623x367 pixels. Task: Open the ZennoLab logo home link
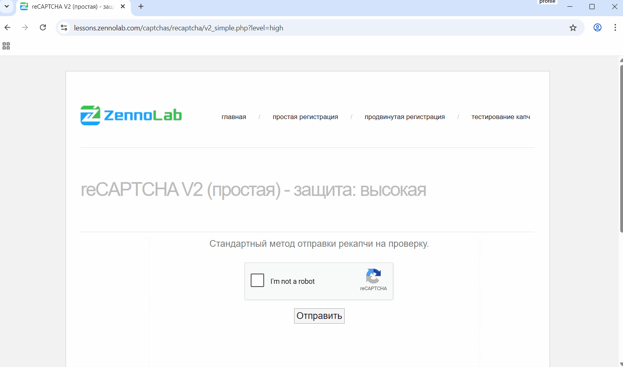(x=131, y=115)
